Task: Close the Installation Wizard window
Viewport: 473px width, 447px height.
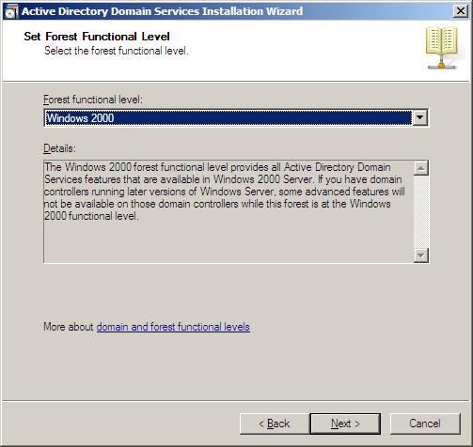Action: coord(461,11)
